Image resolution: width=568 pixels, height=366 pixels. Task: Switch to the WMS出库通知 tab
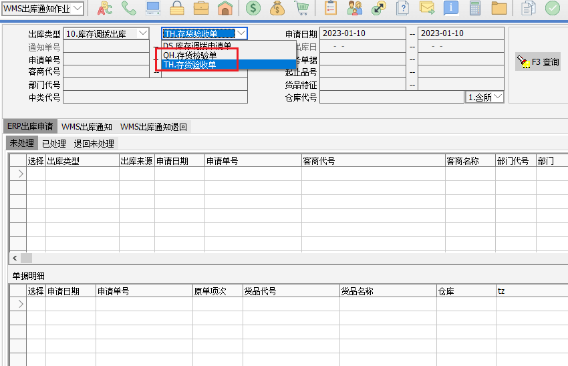pos(86,126)
